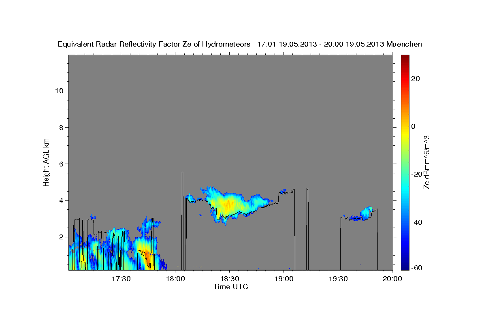Click the height tick label 4
Viewport: 486px width, 324px height.
[61, 200]
